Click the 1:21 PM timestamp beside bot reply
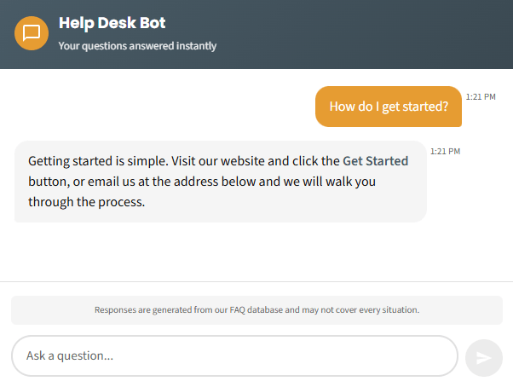Screen dimensions: 513x387 (x=445, y=152)
